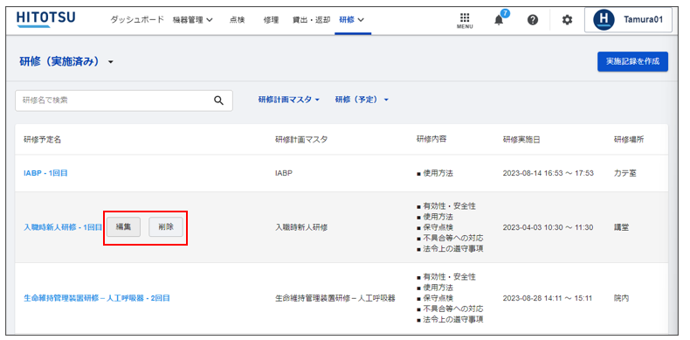Click the 実施記録を作成 button
The height and width of the screenshot is (340, 690).
click(x=632, y=62)
